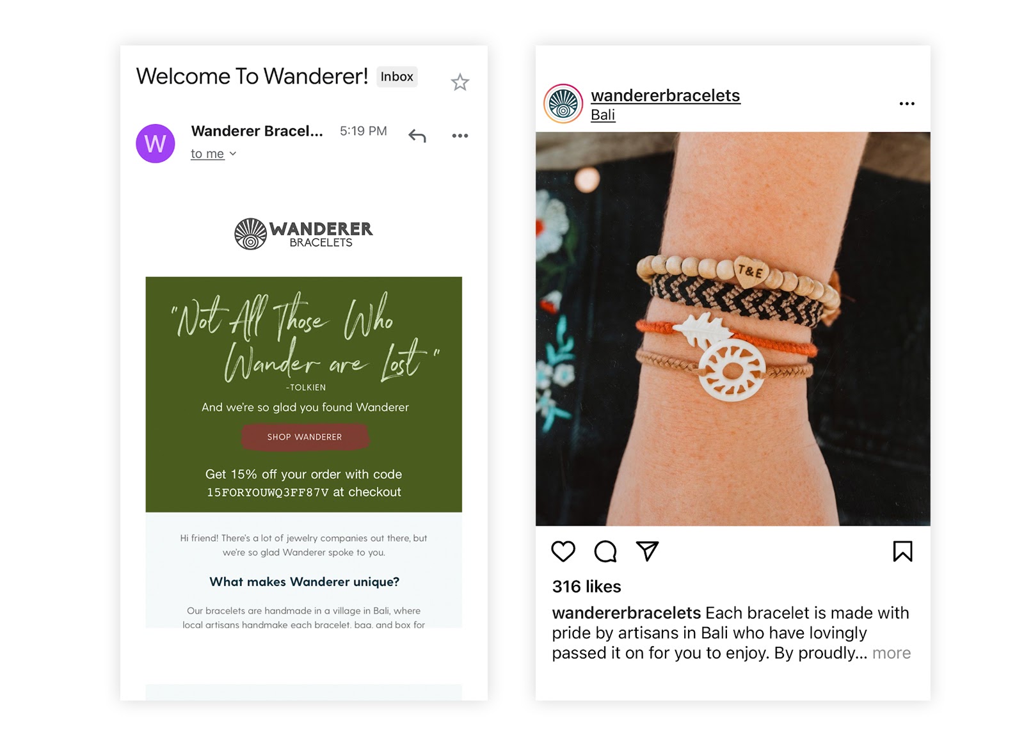Image resolution: width=1024 pixels, height=746 pixels.
Task: Open the email's three-dot more options menu
Action: [460, 136]
